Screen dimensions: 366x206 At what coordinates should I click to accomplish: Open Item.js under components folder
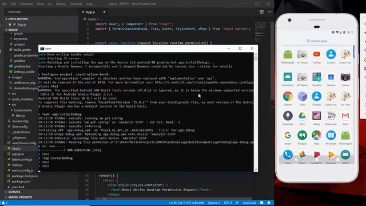pyautogui.click(x=21, y=116)
